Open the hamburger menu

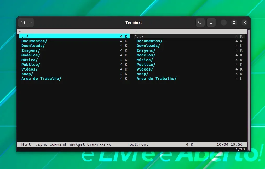click(211, 22)
